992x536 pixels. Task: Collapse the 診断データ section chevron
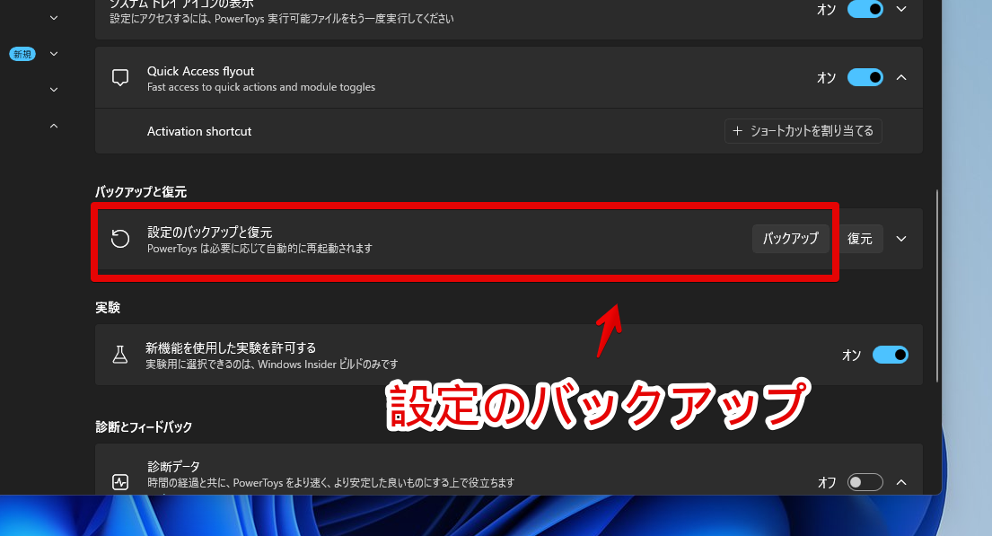(902, 482)
